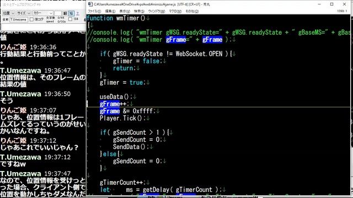The image size is (353, 198).
Task: Open the マクロ(M) menu
Action: (x=175, y=11)
